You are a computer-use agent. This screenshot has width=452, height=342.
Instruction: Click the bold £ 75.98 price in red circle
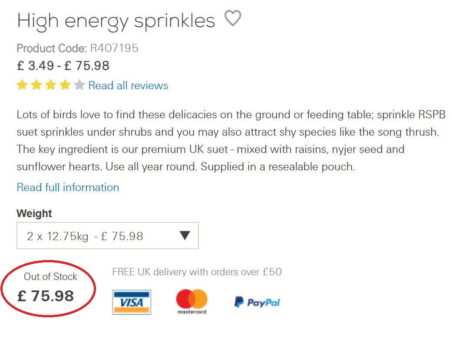tap(46, 296)
